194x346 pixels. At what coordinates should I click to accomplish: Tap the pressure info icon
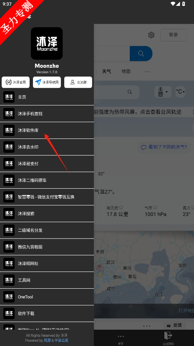point(155,208)
